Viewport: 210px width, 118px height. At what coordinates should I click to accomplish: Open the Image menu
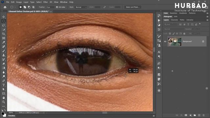coord(19,2)
